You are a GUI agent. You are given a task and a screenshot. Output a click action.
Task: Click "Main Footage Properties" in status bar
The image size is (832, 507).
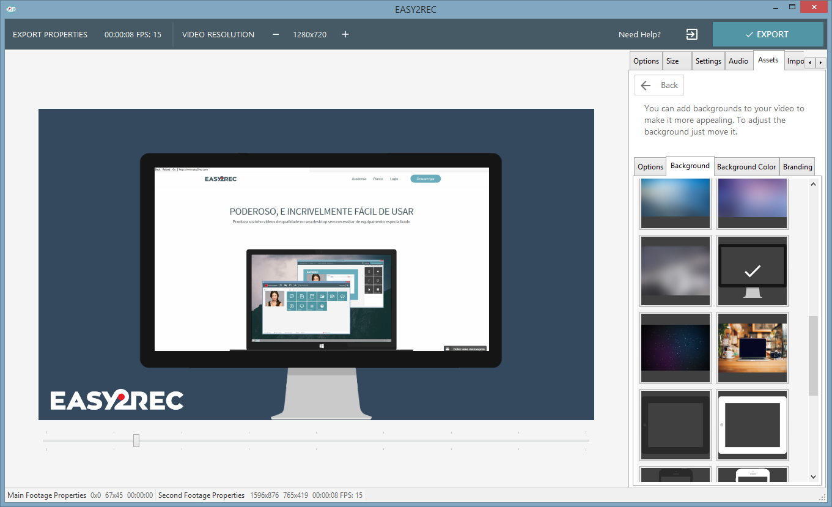point(47,495)
